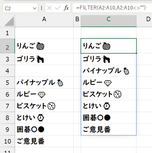
Task: Select column B header
Action: (77, 21)
